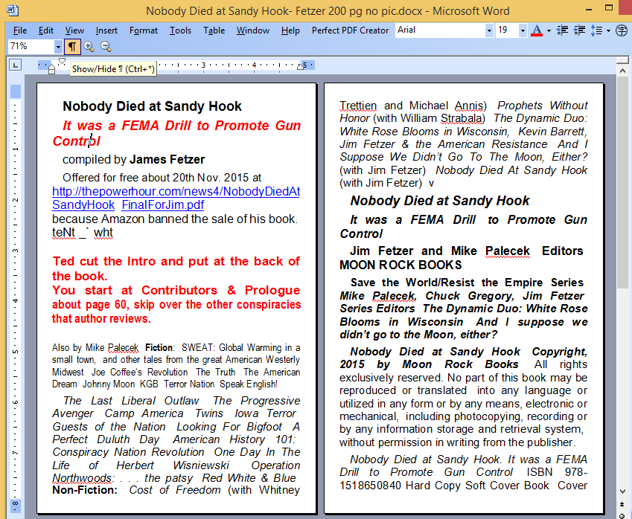632x519 pixels.
Task: Minimize the Microsoft Word window
Action: click(x=590, y=10)
